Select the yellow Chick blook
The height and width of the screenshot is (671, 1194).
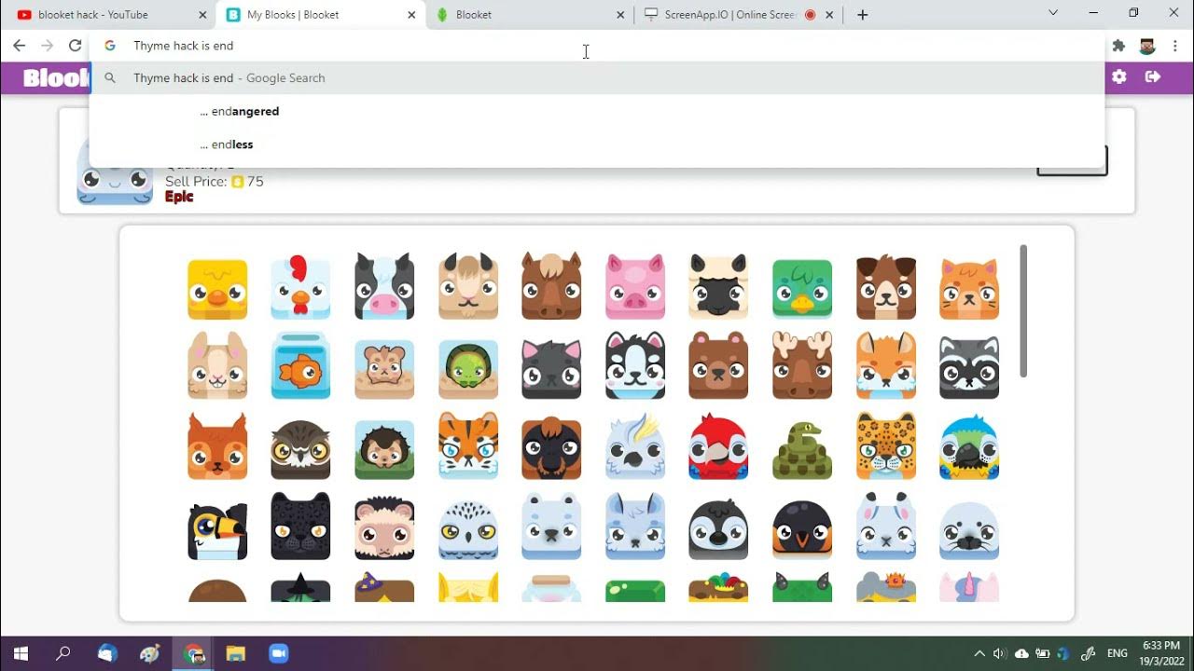pos(217,289)
